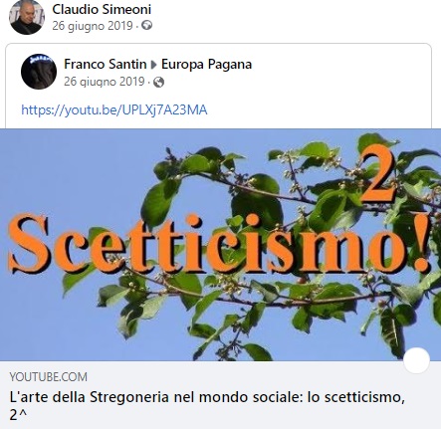
Task: Click the 26 giugno 2019 timestamp of Claudio's post
Action: point(93,26)
